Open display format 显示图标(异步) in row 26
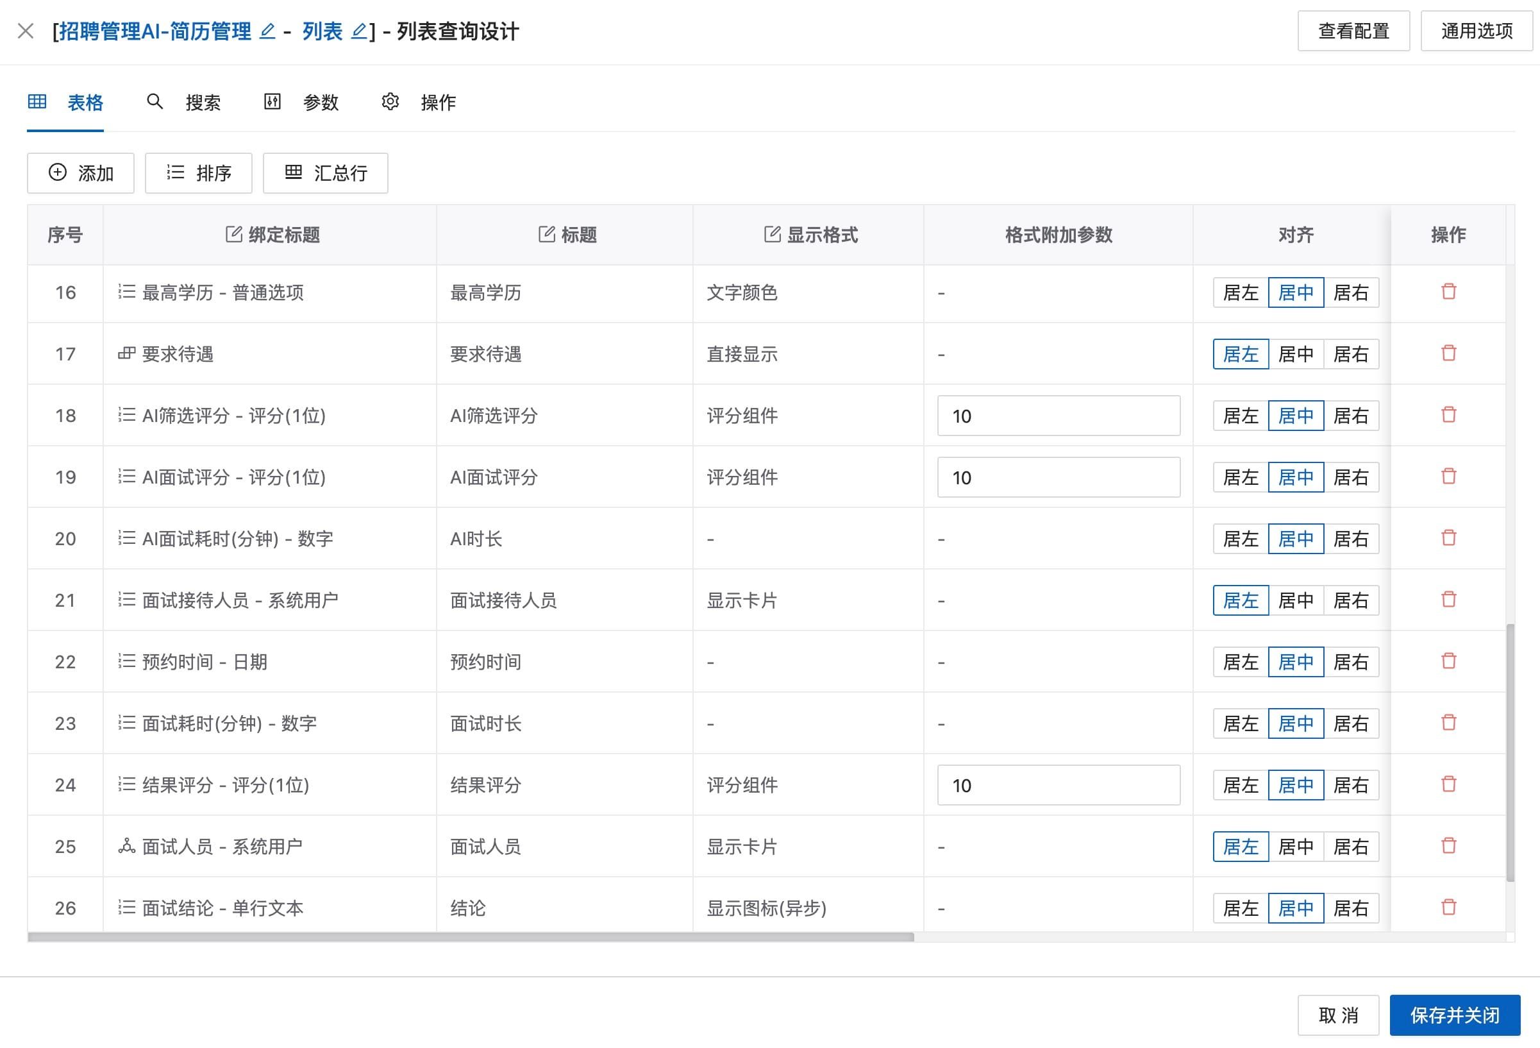The height and width of the screenshot is (1048, 1540). [767, 908]
